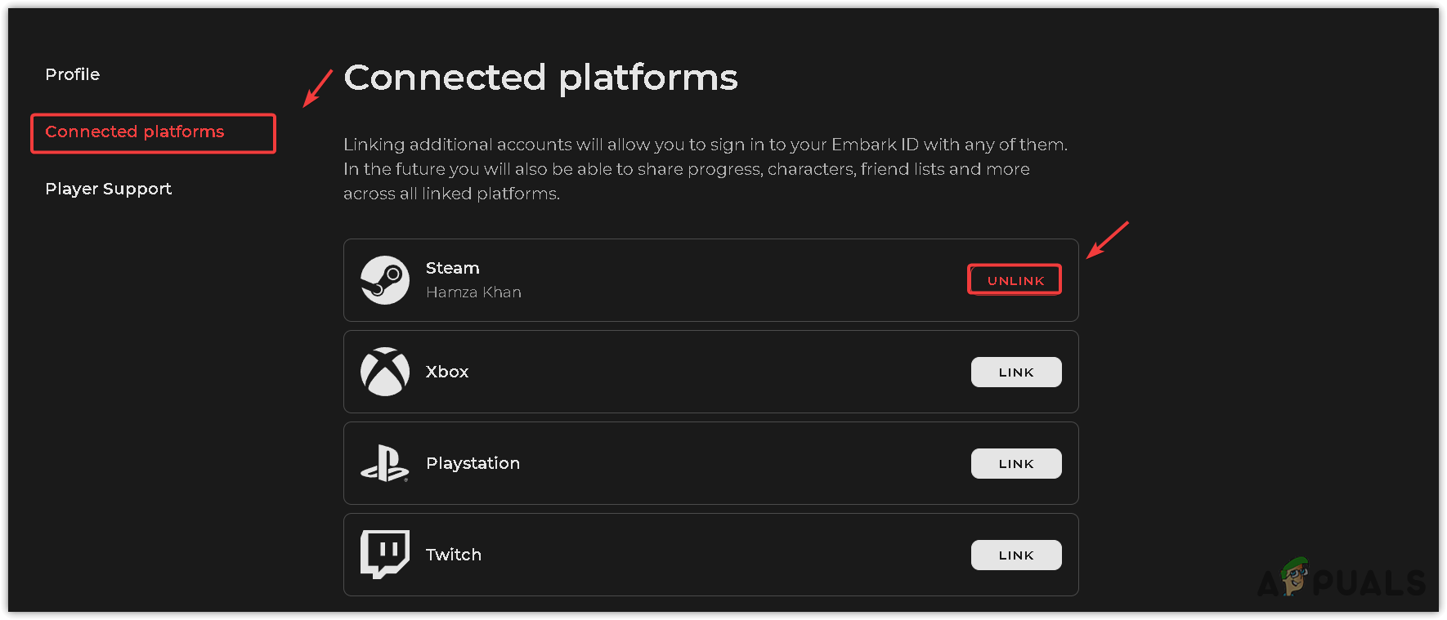The image size is (1447, 620).
Task: Click the linking accounts description paragraph
Action: click(x=705, y=169)
